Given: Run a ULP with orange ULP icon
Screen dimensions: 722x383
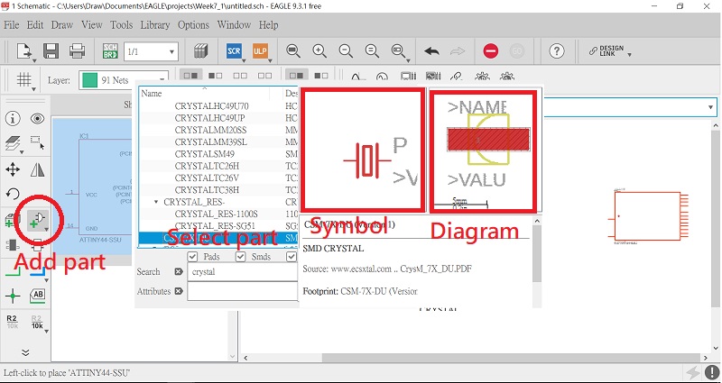Looking at the screenshot, I should pyautogui.click(x=260, y=51).
